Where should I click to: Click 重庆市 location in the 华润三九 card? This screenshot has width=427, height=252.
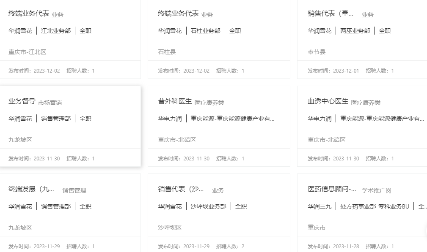coord(317,228)
